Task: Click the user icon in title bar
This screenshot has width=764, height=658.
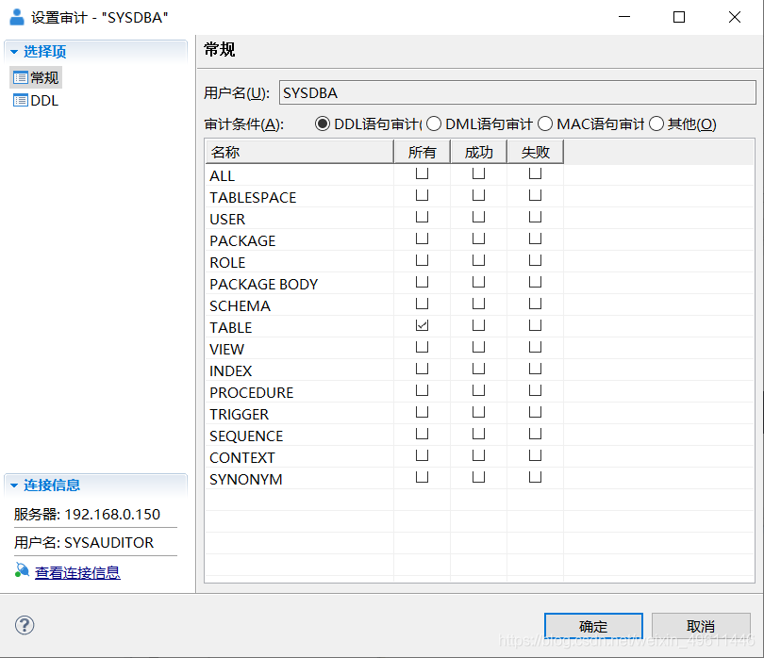Action: tap(17, 17)
